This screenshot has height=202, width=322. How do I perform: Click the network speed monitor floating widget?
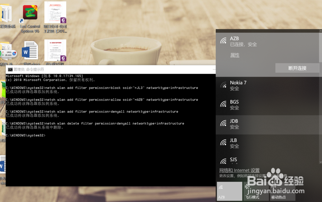click(x=8, y=54)
